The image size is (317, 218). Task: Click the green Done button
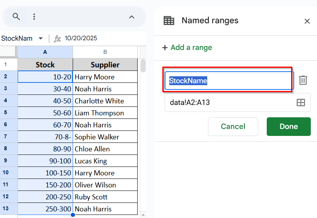289,127
